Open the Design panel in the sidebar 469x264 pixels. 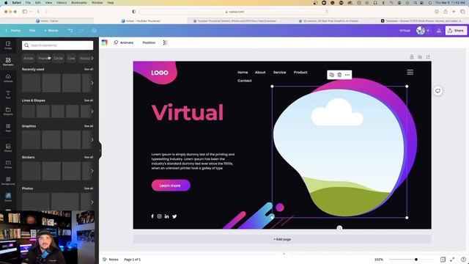(8, 45)
